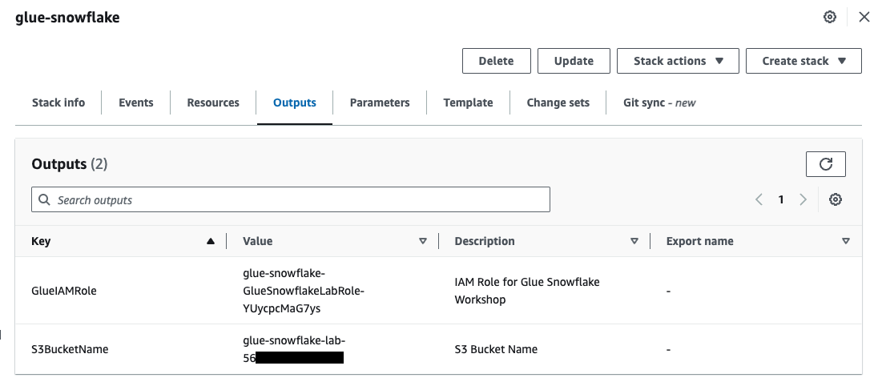Click the Update stack button
Screen dimensions: 878x390
tap(574, 61)
